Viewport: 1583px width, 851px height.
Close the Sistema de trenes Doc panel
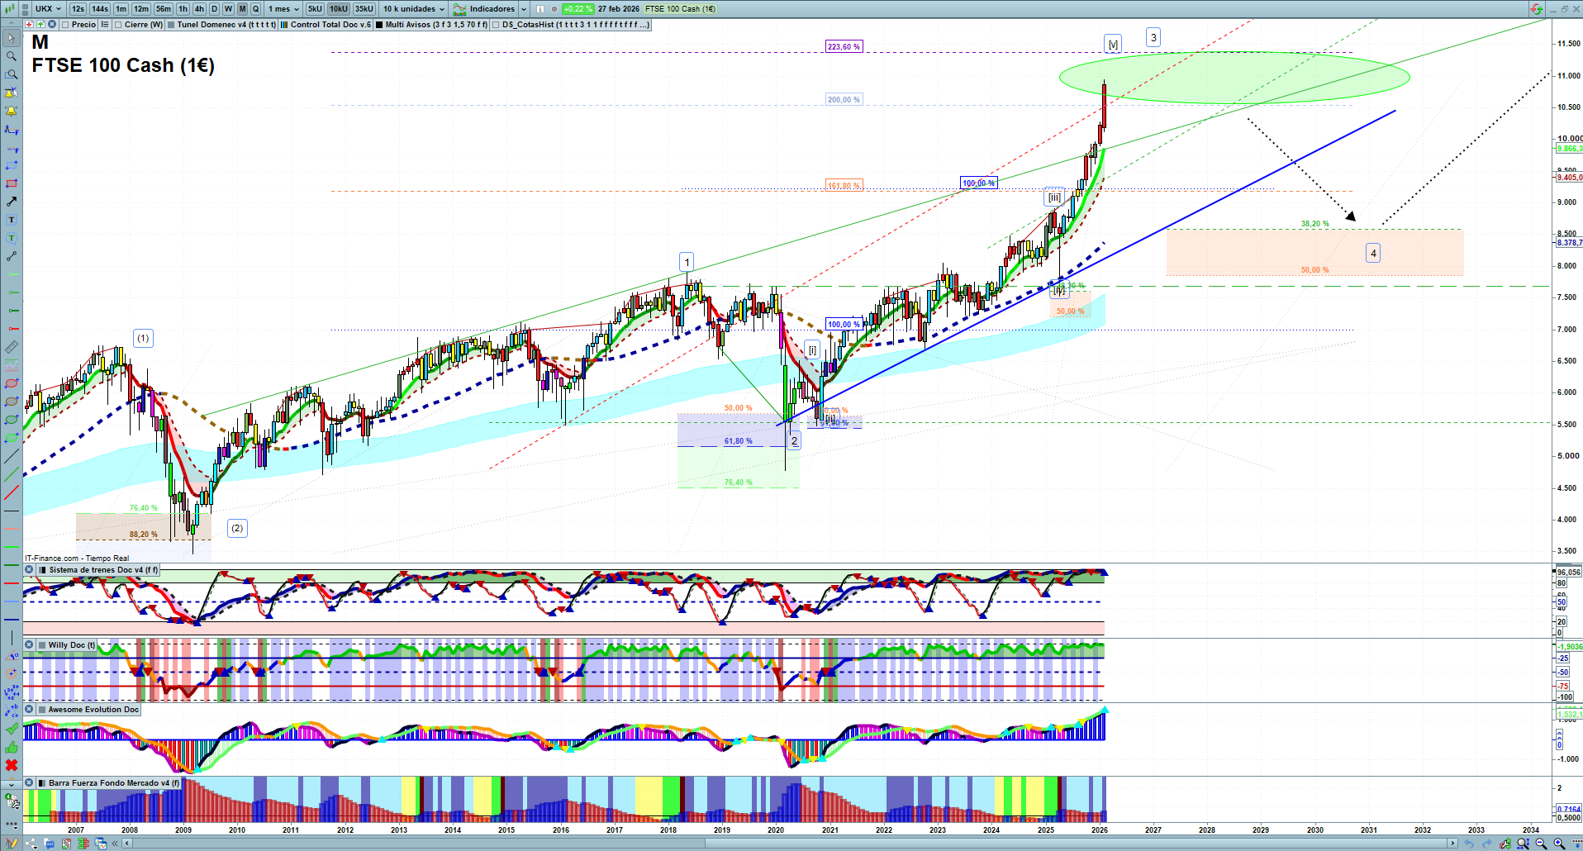click(29, 570)
